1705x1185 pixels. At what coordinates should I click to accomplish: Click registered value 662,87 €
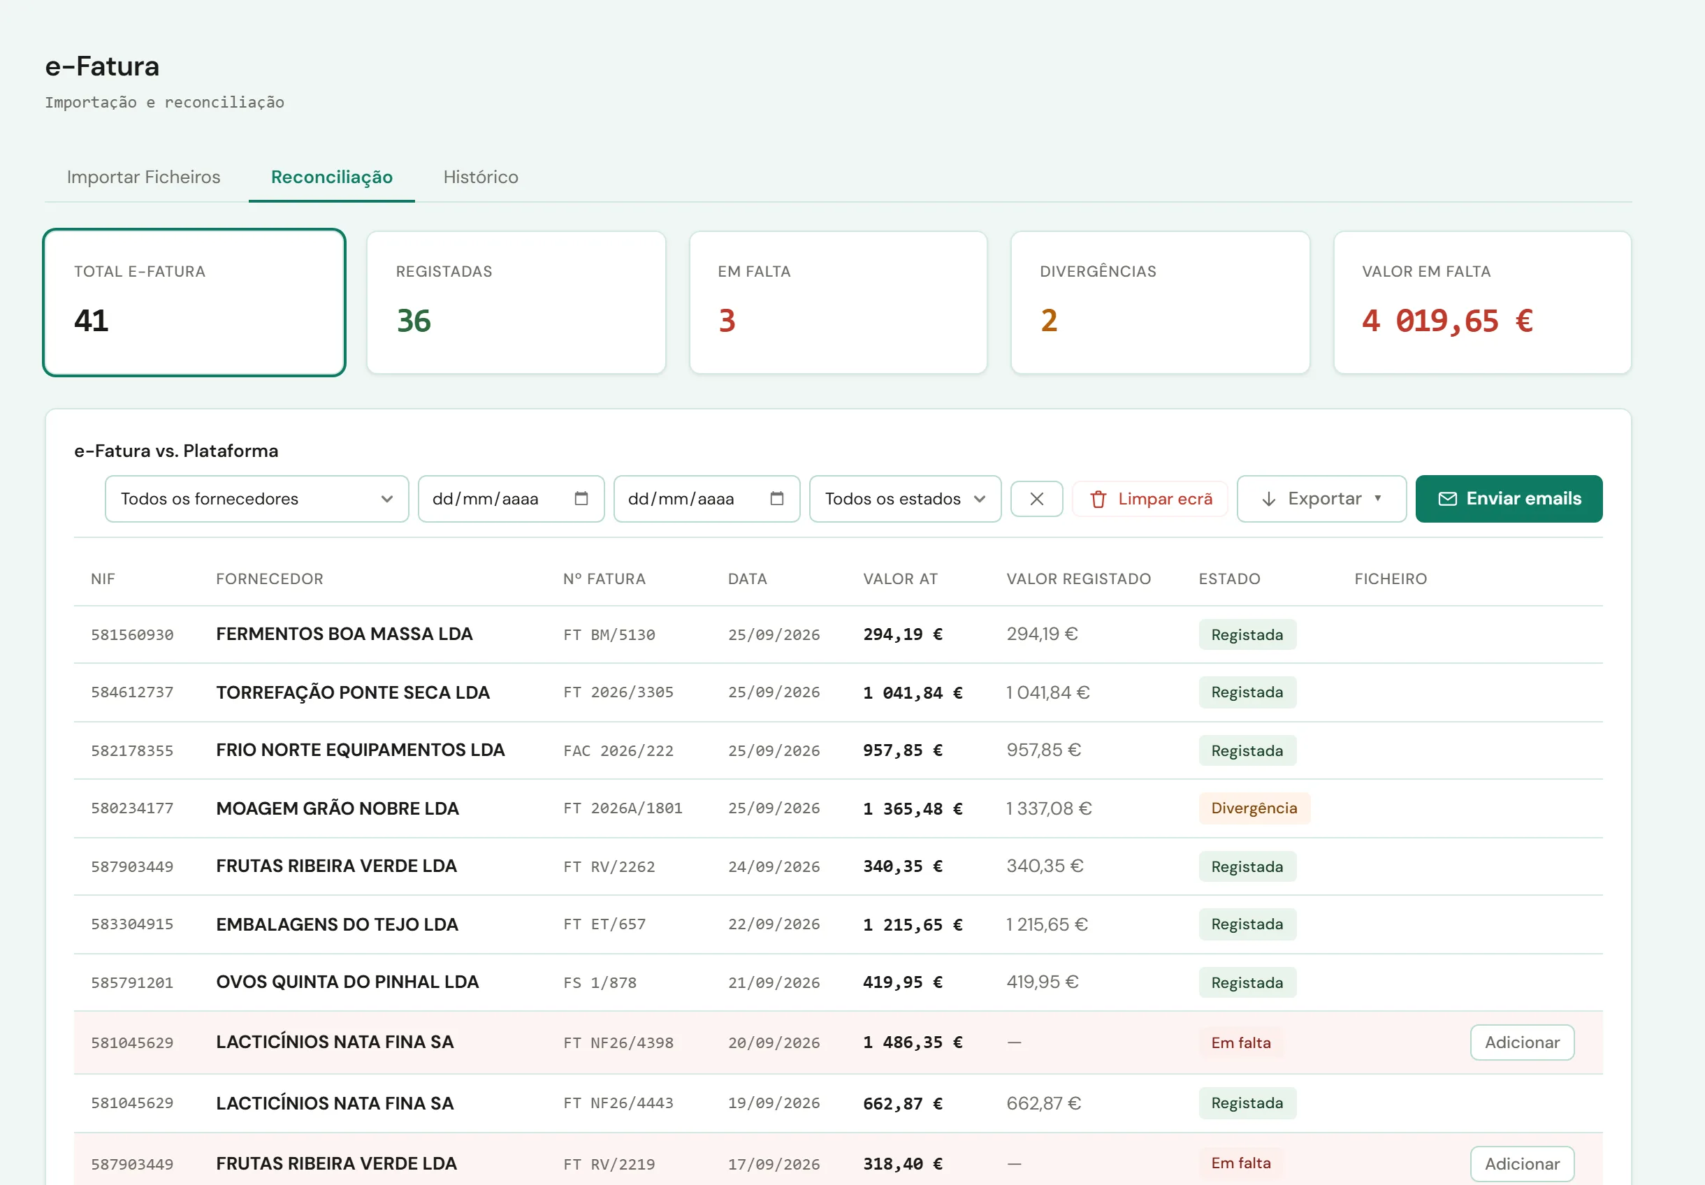pos(1043,1103)
